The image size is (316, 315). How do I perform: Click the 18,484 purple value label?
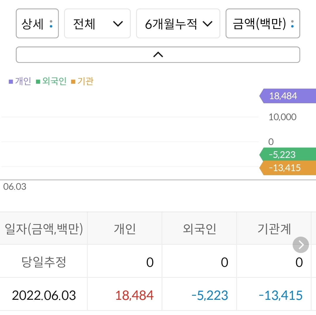pos(283,96)
